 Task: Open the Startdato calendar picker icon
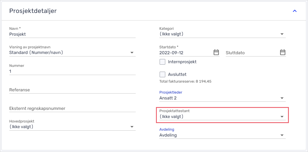pyautogui.click(x=216, y=52)
